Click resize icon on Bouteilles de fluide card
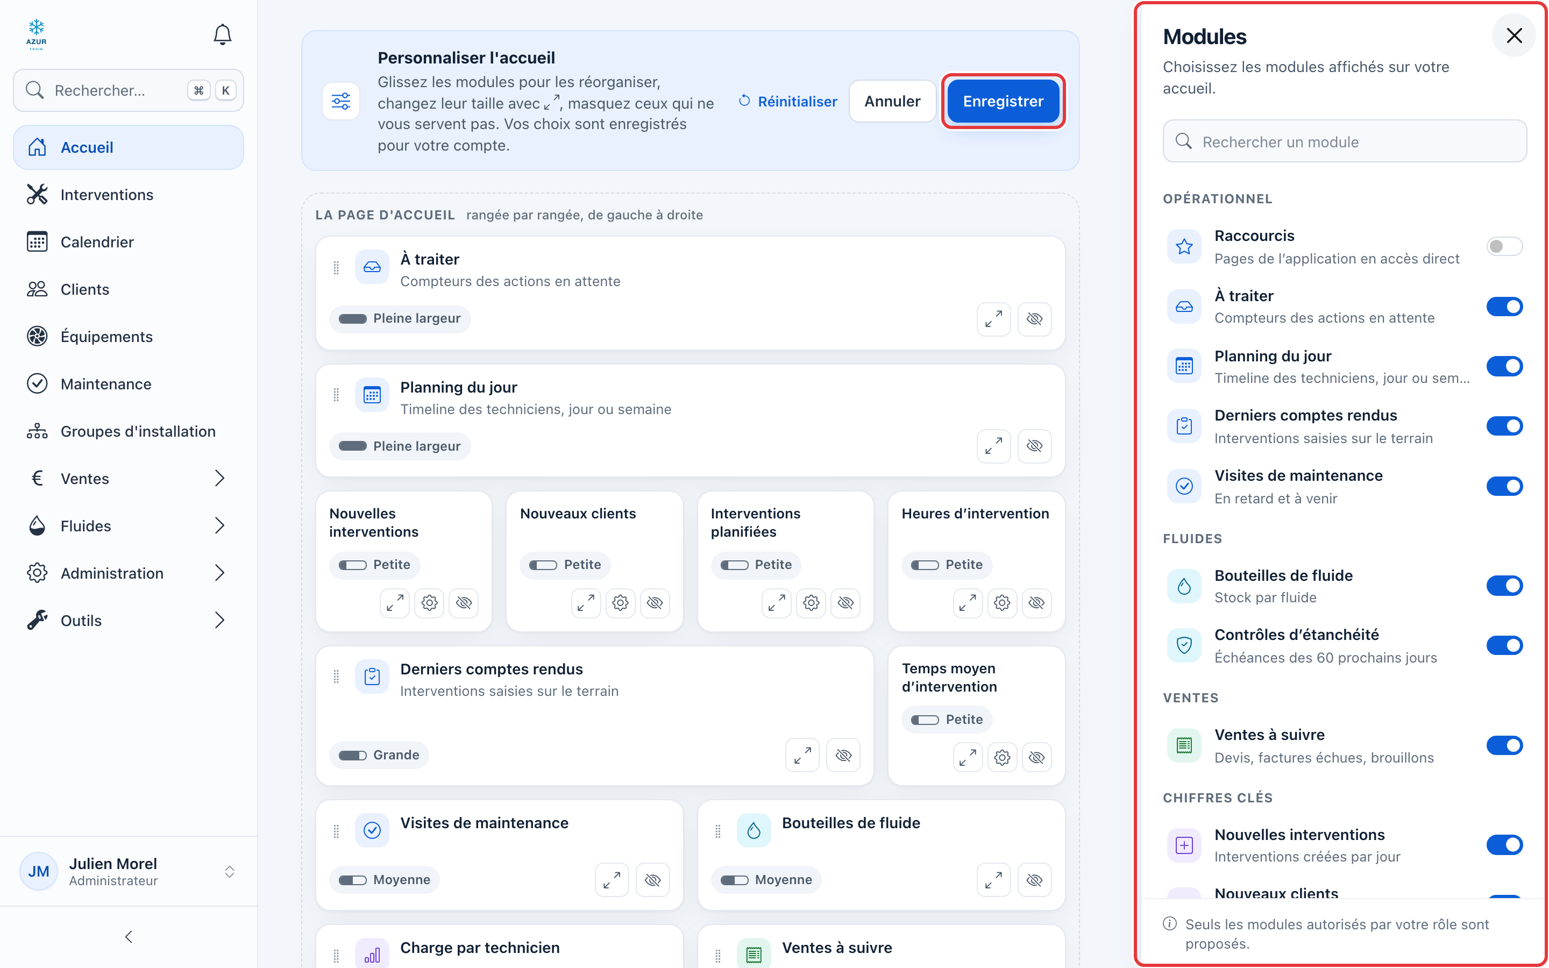1549x968 pixels. pos(993,880)
